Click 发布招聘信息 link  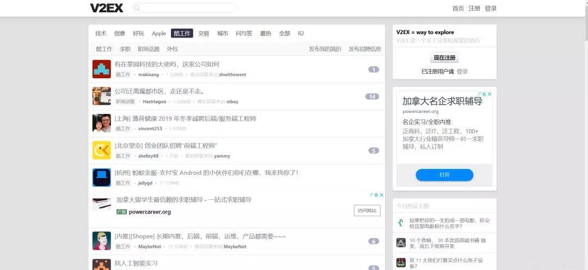[365, 49]
